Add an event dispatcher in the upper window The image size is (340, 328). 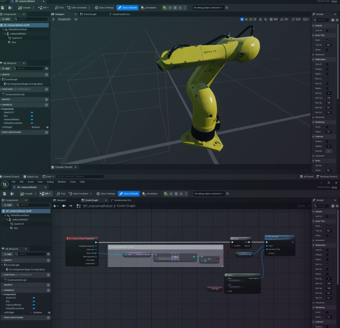[46, 132]
